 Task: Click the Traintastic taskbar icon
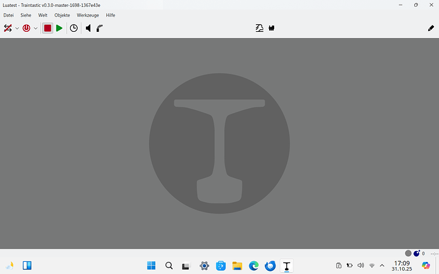click(287, 266)
